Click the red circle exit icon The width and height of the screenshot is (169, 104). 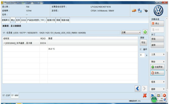point(164,95)
